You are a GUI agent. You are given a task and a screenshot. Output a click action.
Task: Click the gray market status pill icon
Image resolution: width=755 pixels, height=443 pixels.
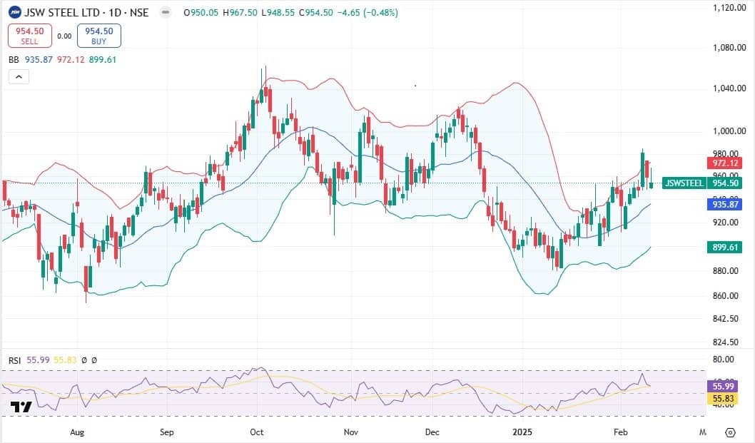[166, 13]
